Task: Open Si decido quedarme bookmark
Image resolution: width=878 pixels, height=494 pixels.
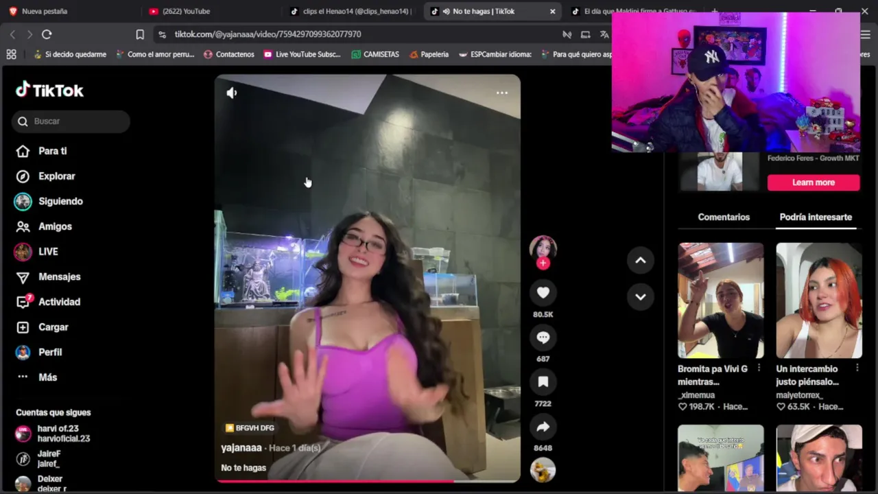Action: click(x=70, y=54)
